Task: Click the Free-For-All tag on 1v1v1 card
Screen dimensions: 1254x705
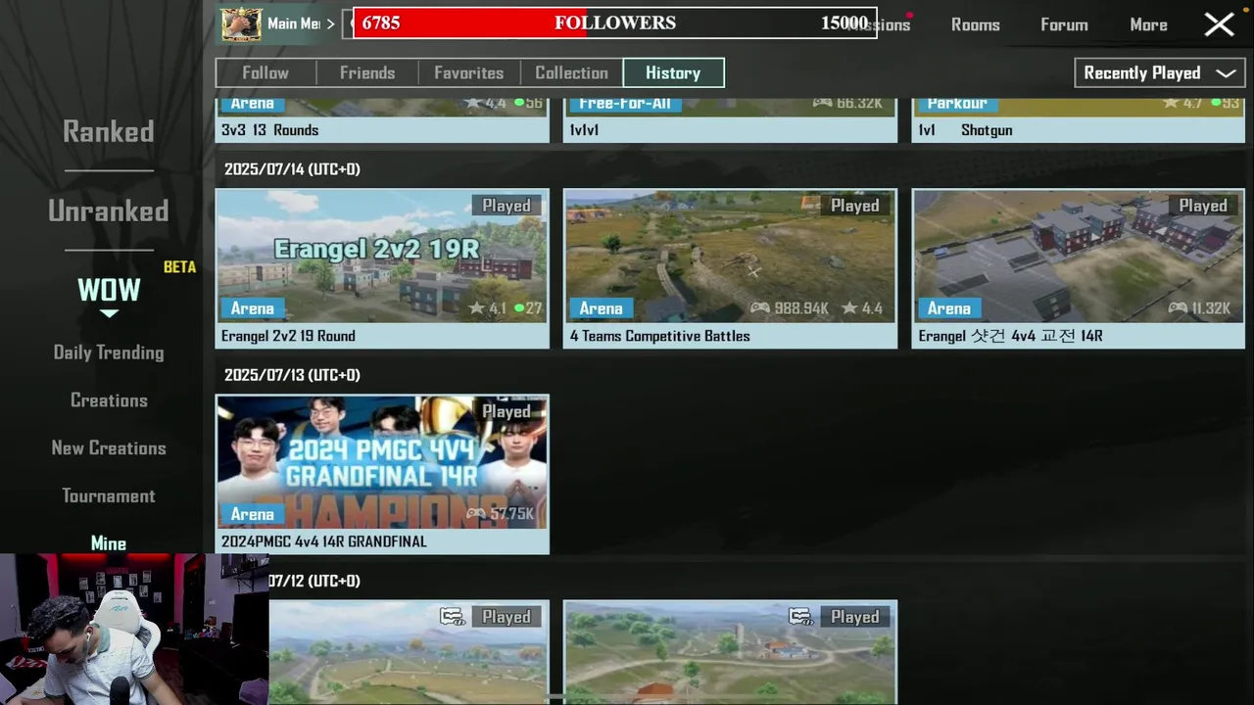Action: 624,104
